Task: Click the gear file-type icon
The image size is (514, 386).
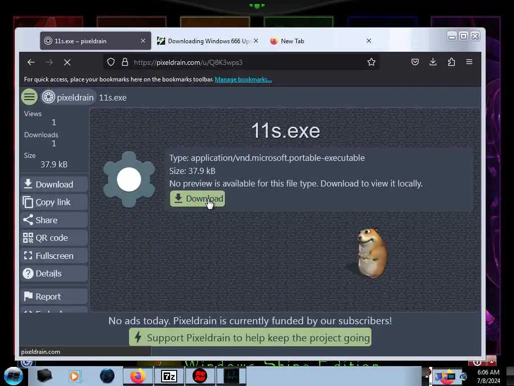Action: tap(129, 179)
